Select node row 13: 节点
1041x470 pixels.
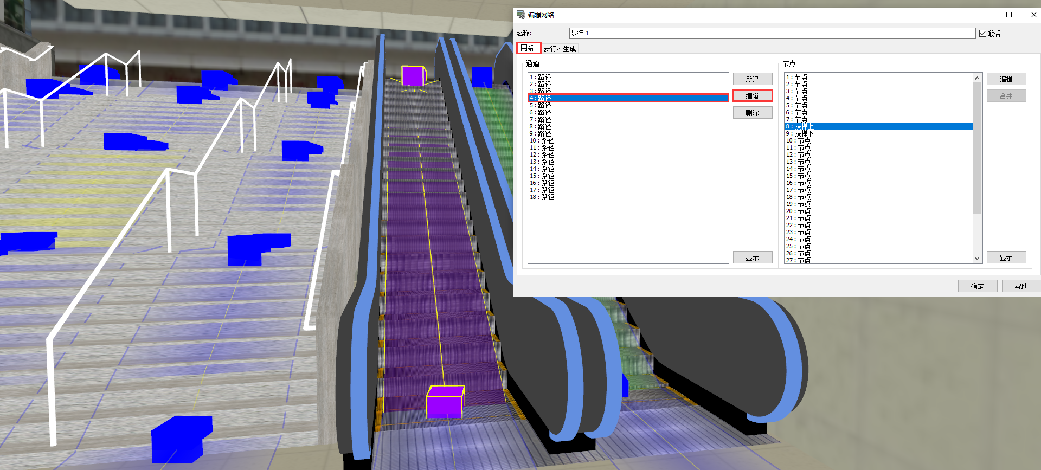[x=878, y=162]
